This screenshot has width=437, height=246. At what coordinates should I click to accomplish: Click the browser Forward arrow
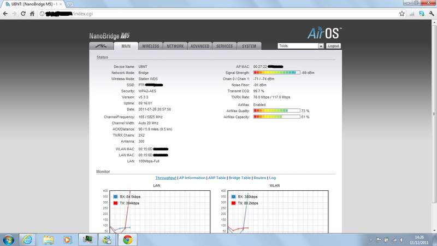[14, 14]
